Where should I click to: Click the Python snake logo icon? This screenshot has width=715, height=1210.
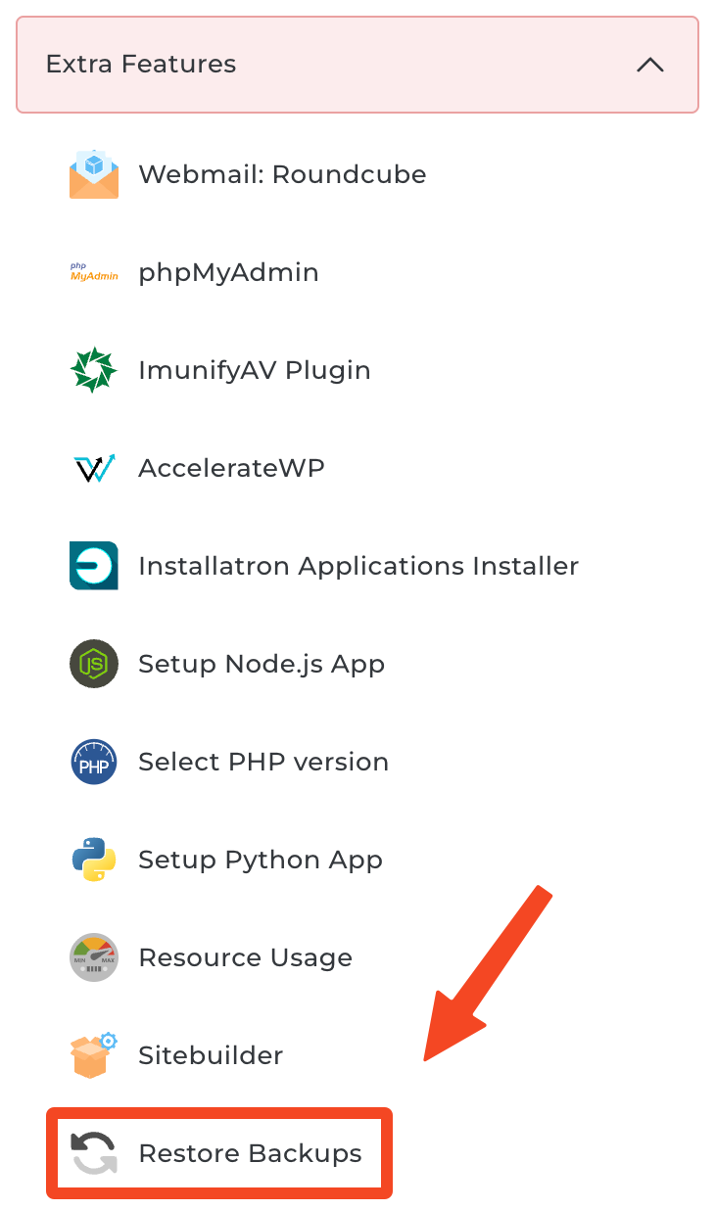point(94,860)
